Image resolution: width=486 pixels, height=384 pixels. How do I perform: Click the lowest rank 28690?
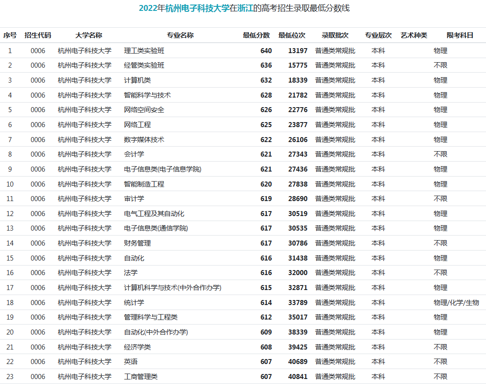(298, 198)
